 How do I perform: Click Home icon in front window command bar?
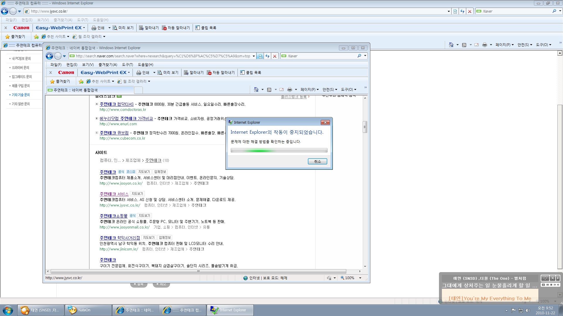coord(256,90)
